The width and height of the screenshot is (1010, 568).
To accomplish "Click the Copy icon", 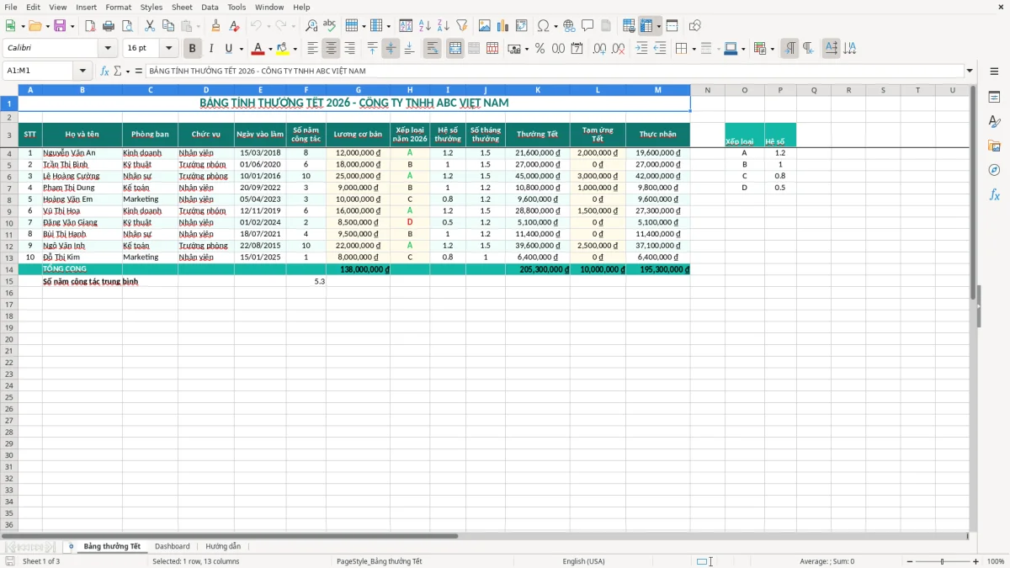I will pos(168,26).
